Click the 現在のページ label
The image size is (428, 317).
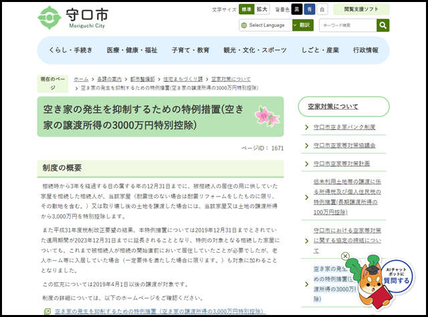tap(53, 84)
